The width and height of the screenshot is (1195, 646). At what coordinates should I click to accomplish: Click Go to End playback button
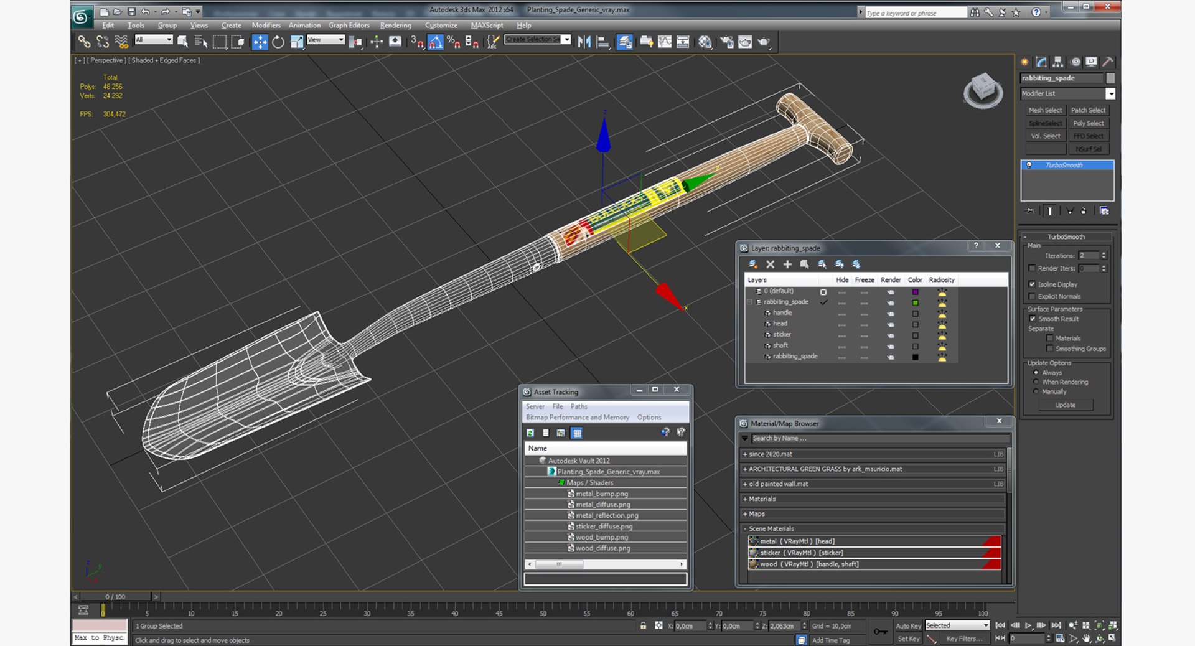point(1056,625)
